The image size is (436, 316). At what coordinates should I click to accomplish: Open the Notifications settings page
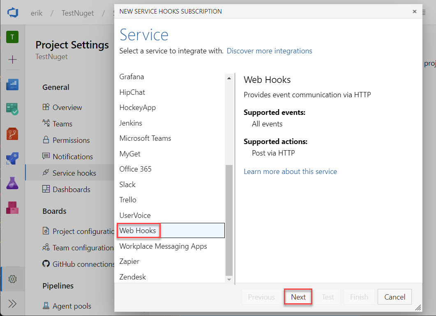(x=73, y=157)
